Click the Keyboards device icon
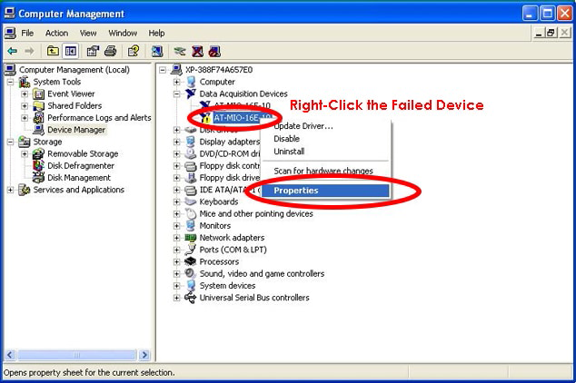 tap(191, 201)
